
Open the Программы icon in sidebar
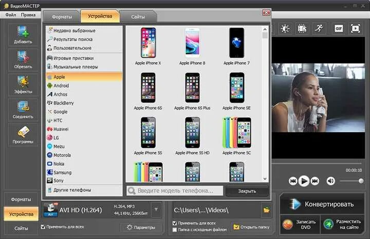click(23, 135)
